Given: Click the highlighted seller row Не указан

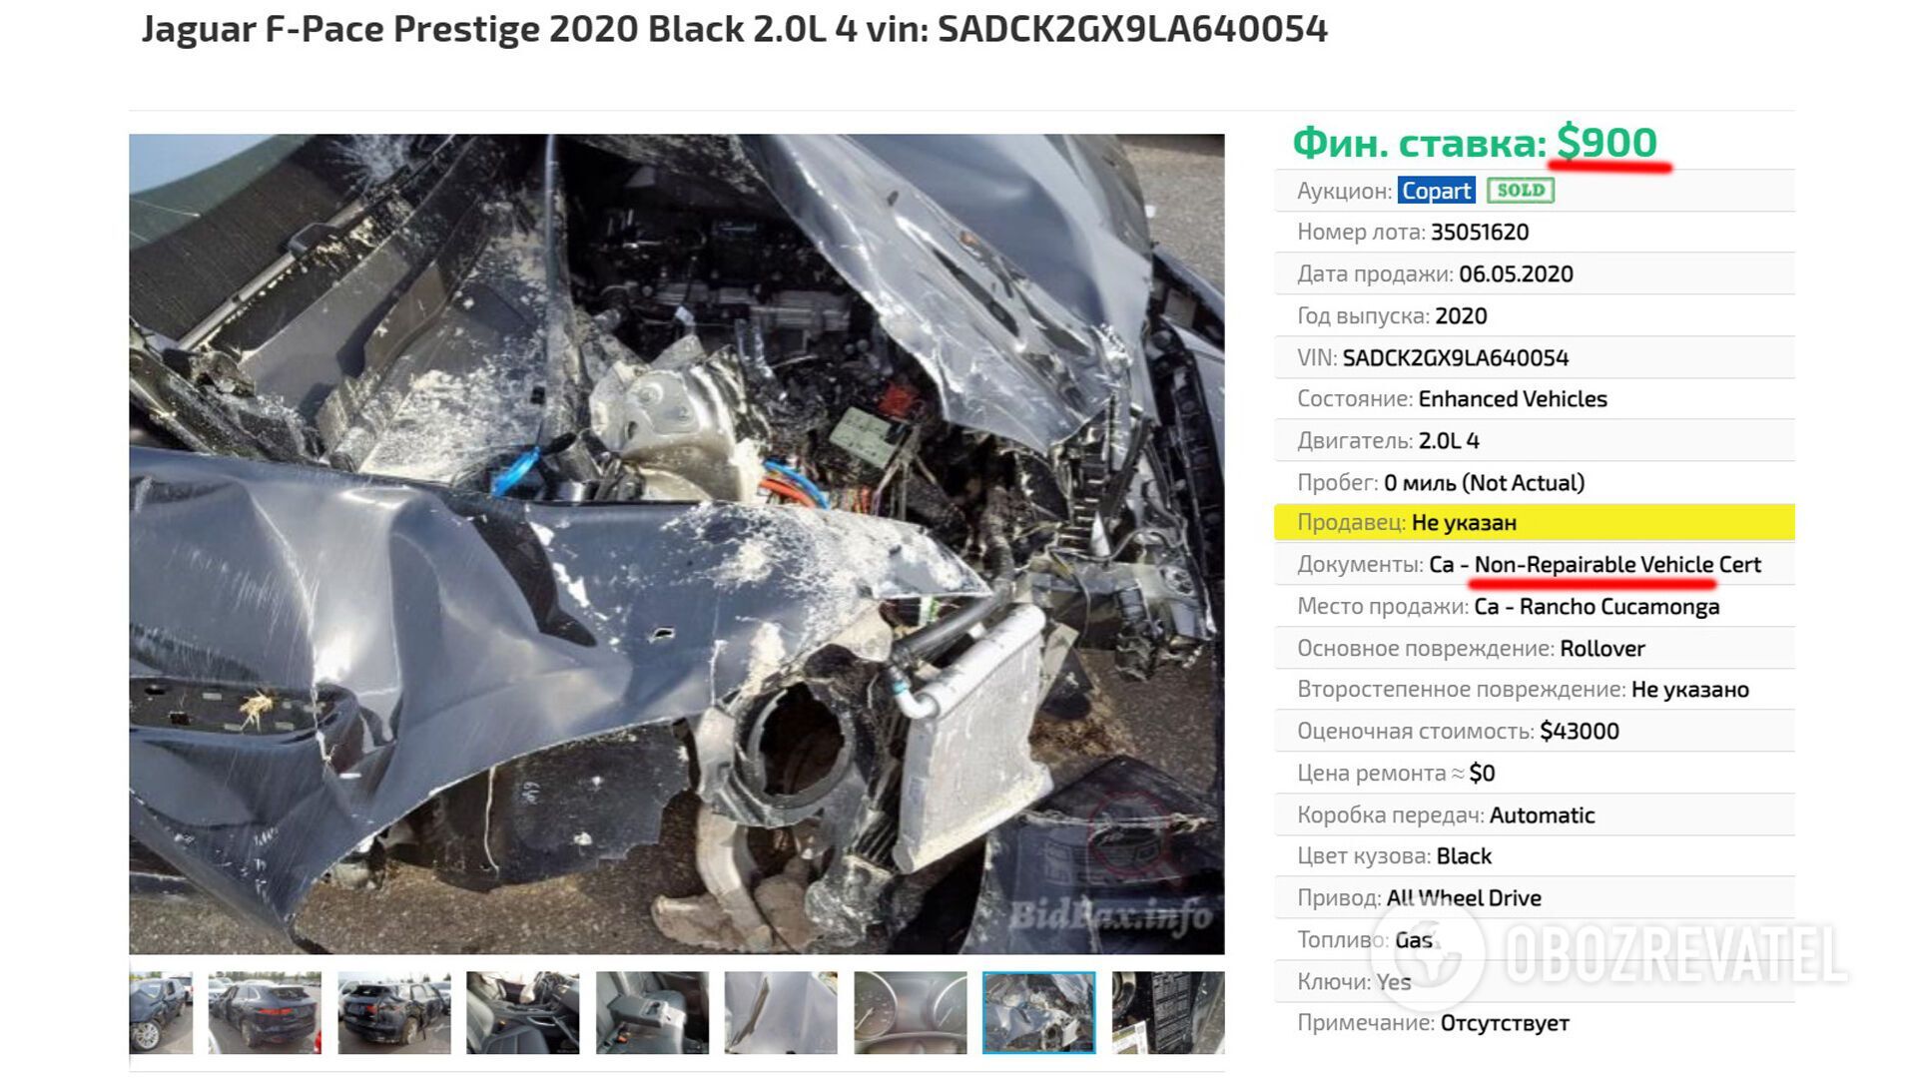Looking at the screenshot, I should [1535, 522].
